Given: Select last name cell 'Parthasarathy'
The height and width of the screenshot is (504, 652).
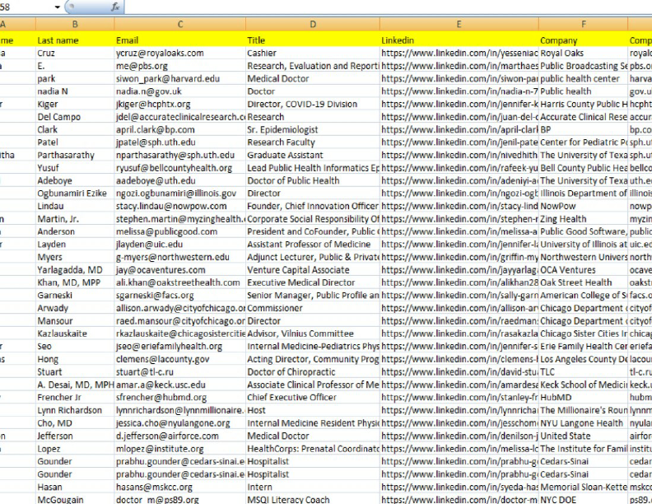Looking at the screenshot, I should [x=75, y=155].
